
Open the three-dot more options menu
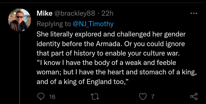(194, 13)
